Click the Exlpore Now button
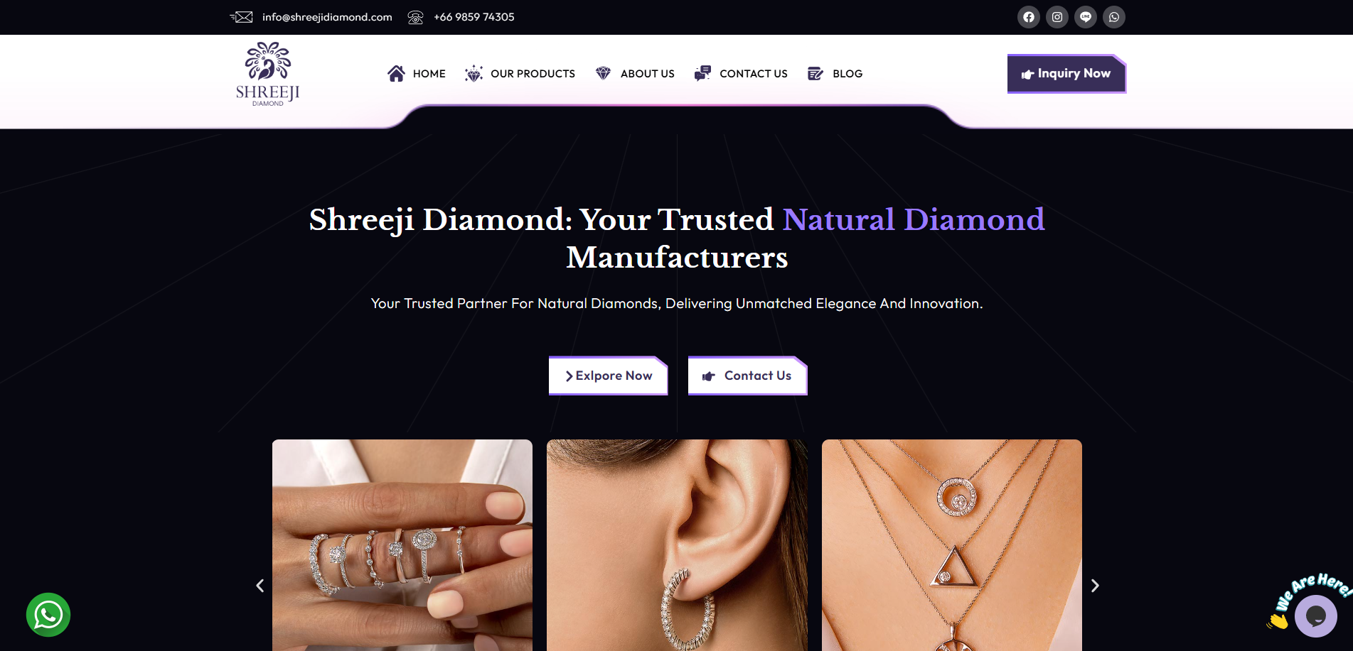This screenshot has height=651, width=1353. click(609, 376)
